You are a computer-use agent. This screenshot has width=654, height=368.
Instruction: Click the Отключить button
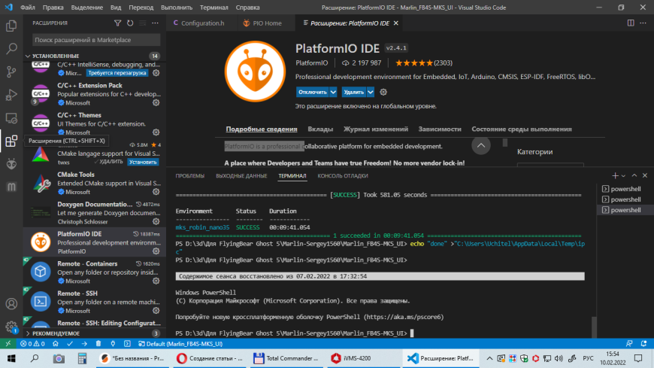(313, 92)
